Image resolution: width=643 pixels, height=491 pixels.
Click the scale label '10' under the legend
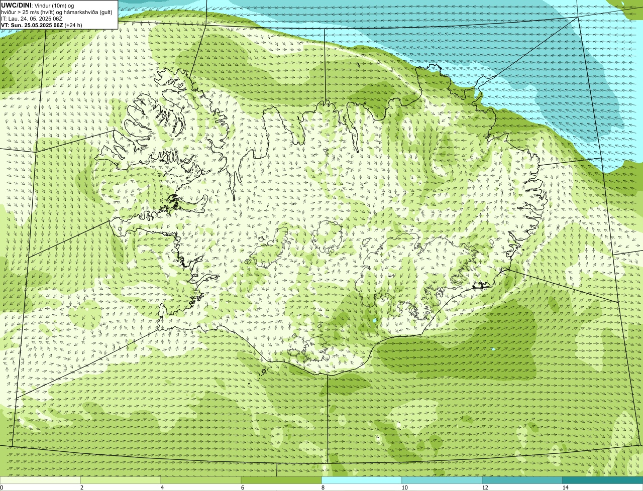[404, 487]
